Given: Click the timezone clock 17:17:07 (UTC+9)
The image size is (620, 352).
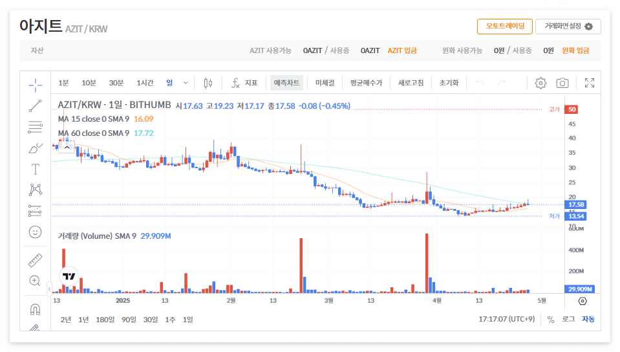Looking at the screenshot, I should pyautogui.click(x=506, y=319).
